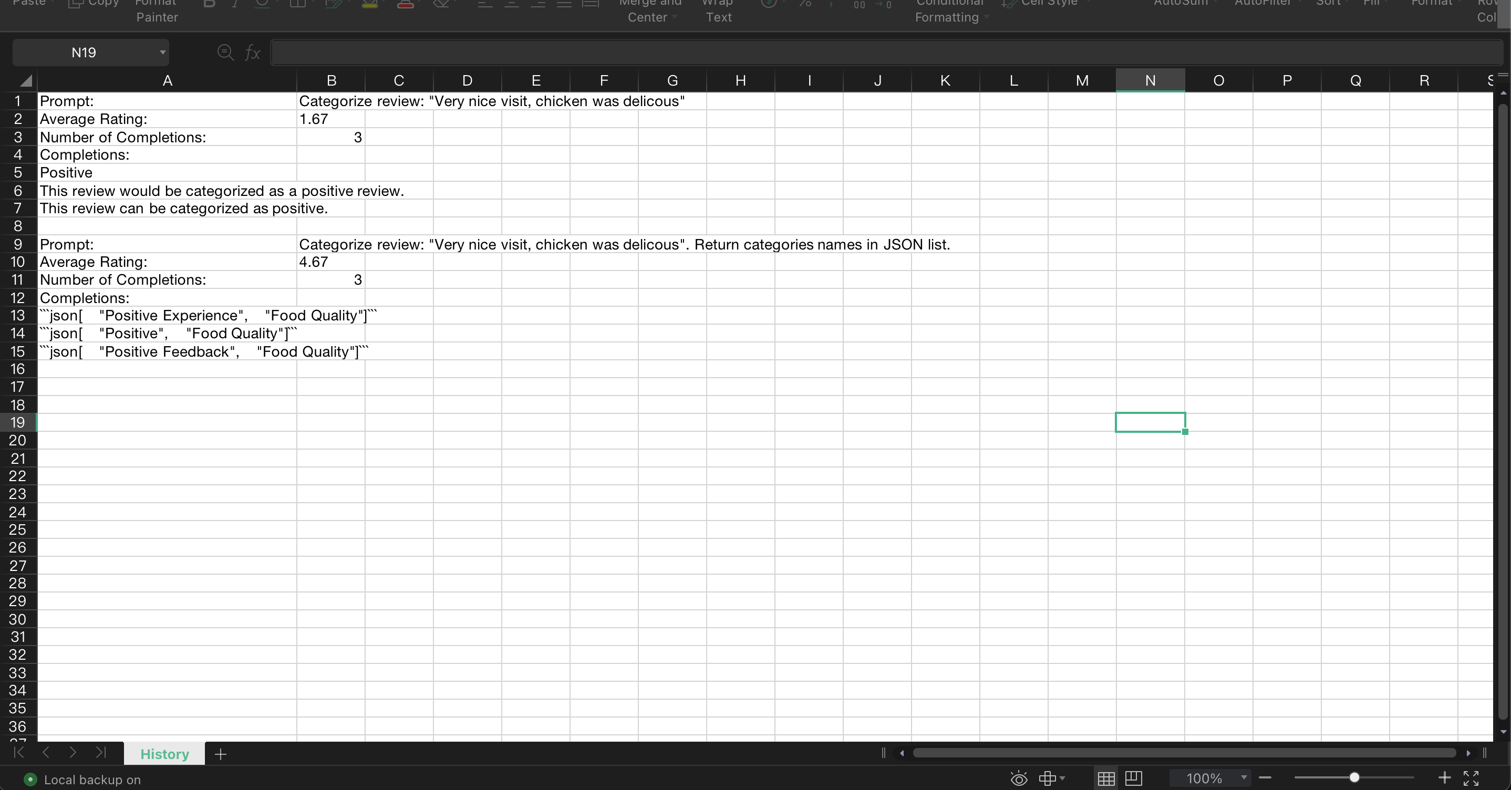Click the select-all corner triangle

25,80
